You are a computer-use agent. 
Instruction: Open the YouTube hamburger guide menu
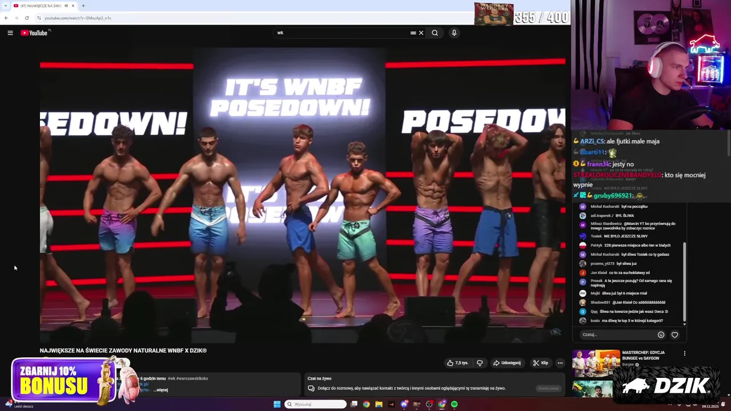(10, 33)
